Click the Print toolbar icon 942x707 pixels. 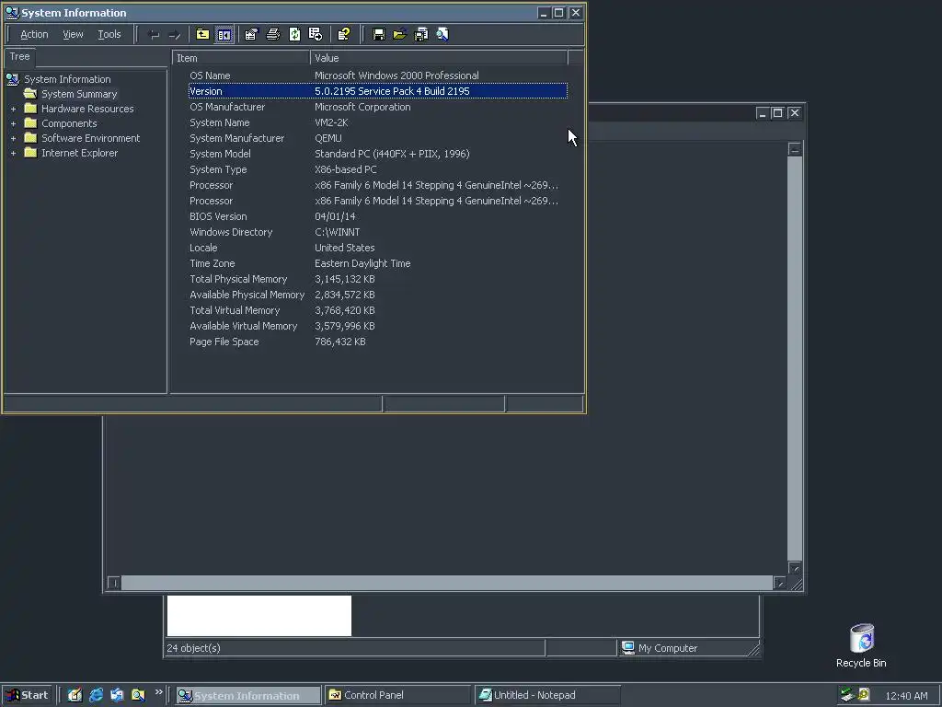click(272, 34)
